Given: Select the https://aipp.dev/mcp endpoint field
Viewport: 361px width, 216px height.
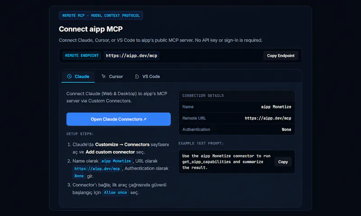Looking at the screenshot, I should tap(131, 56).
